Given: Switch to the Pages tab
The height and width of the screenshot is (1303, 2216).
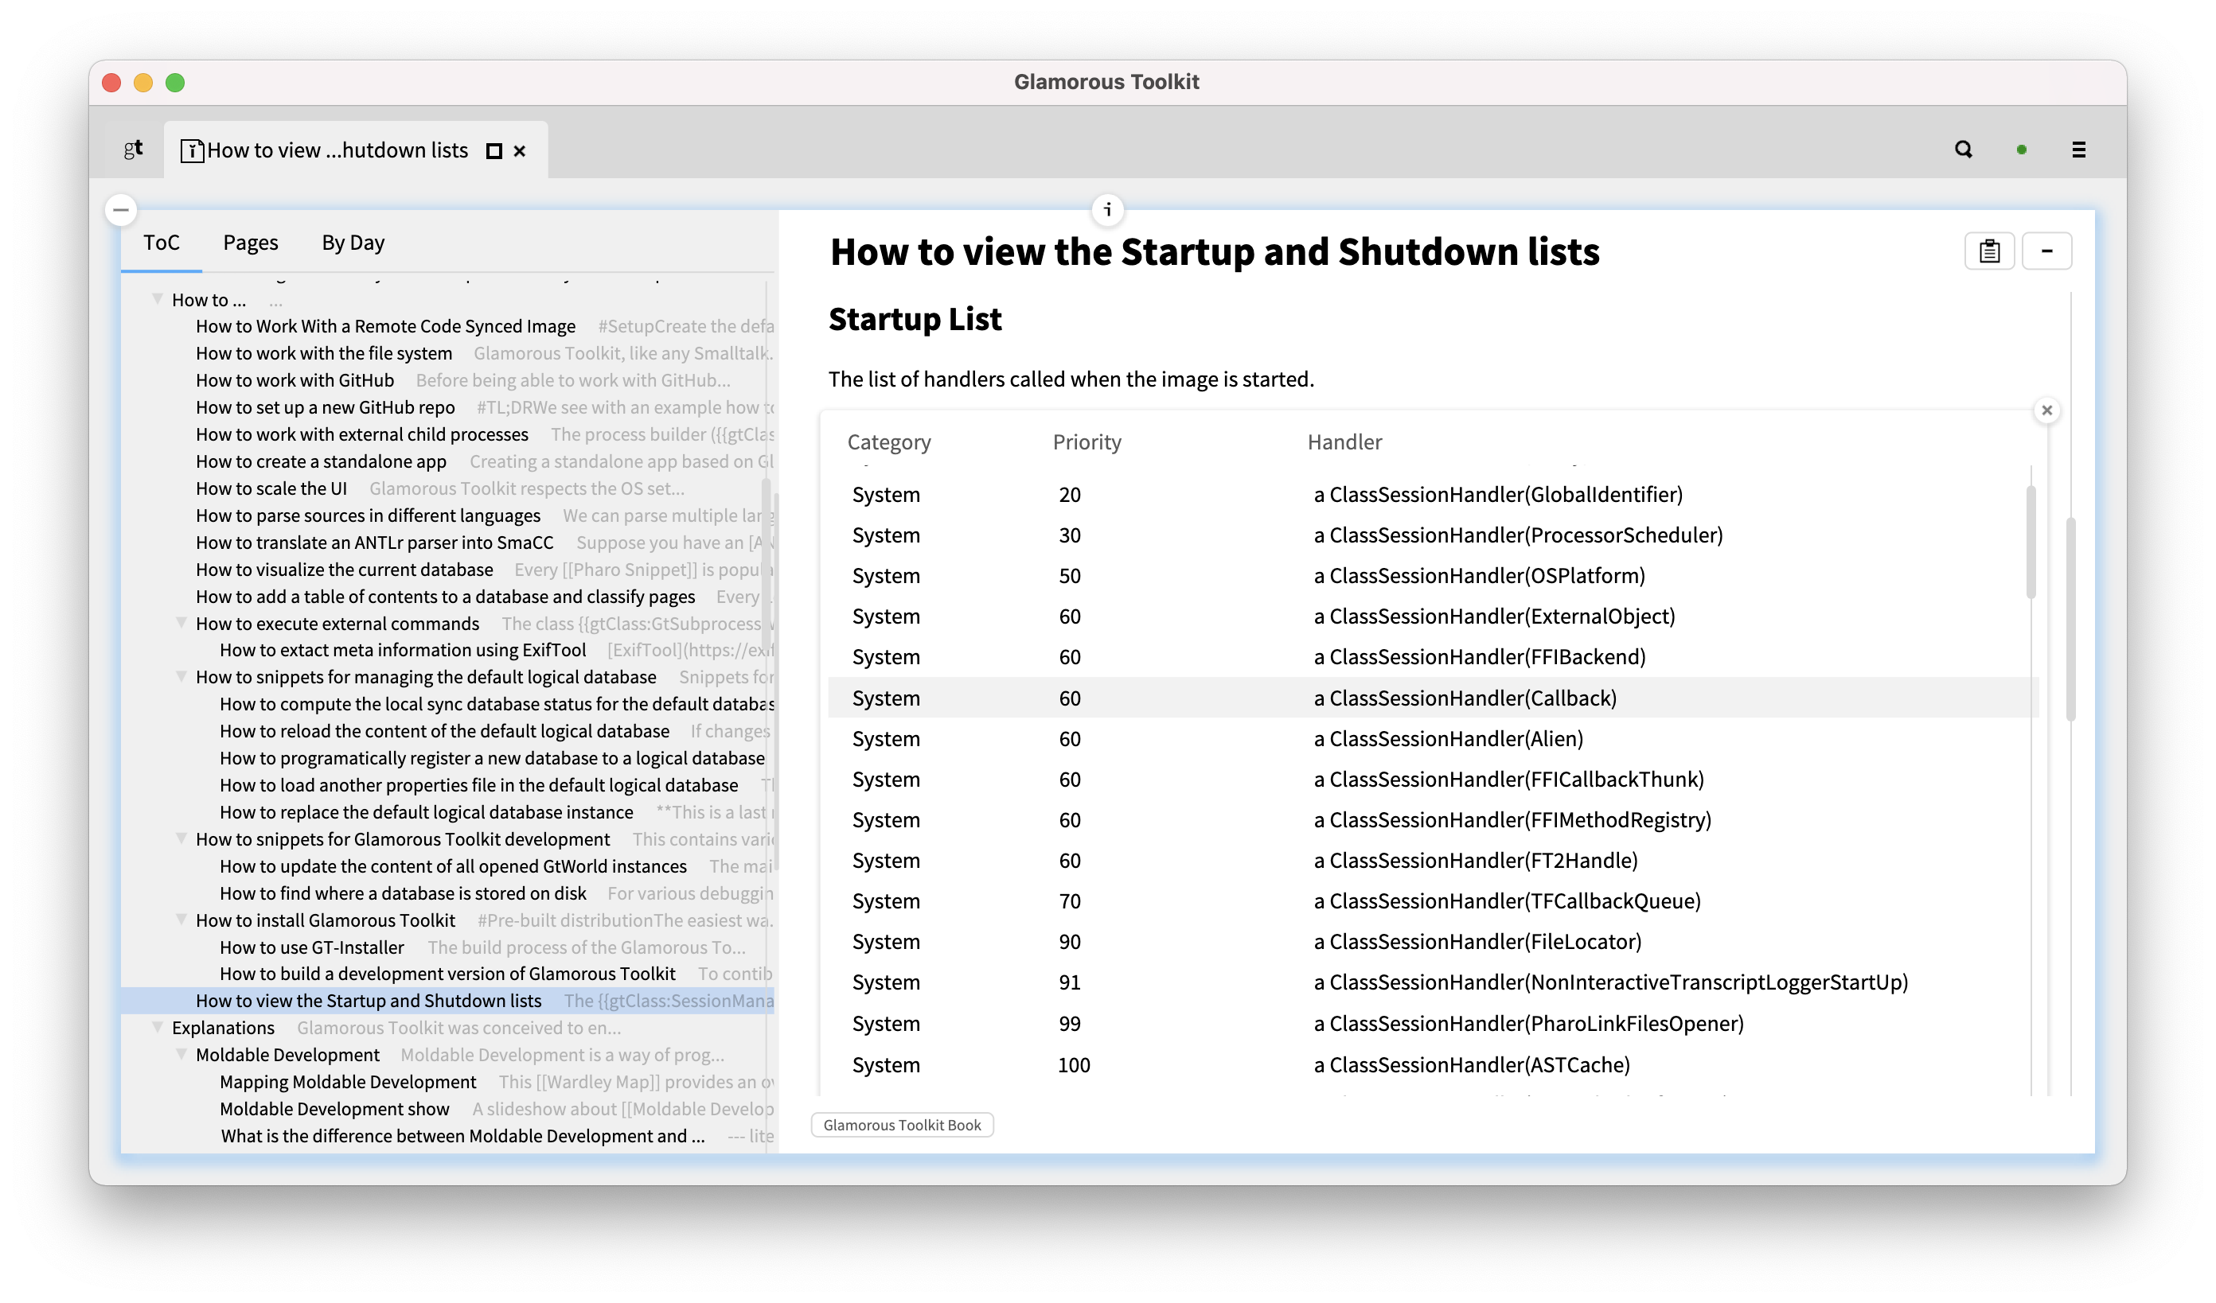Looking at the screenshot, I should pos(251,243).
